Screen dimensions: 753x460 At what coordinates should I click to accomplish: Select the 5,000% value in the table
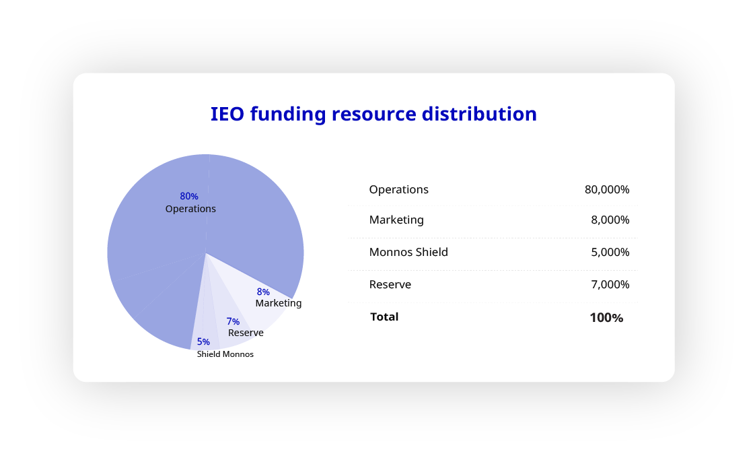pyautogui.click(x=610, y=252)
